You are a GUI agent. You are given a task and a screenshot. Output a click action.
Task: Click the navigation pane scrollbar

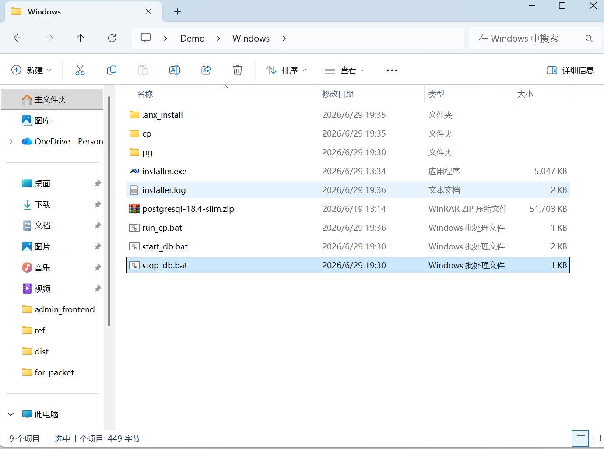109,211
